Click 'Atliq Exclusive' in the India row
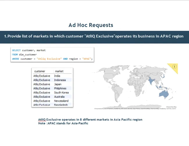Image resolution: width=189 pixels, height=146 pixels. (x=42, y=76)
